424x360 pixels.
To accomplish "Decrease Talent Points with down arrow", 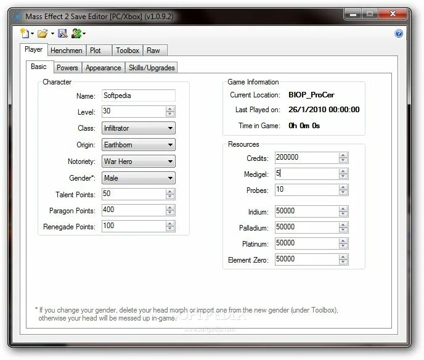I will click(170, 197).
